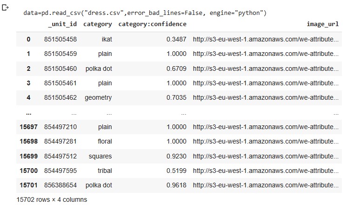Open the image URL in row 0

266,39
